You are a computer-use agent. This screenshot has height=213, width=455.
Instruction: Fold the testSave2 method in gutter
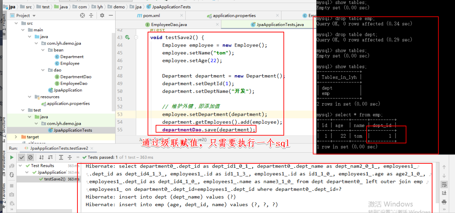point(136,37)
